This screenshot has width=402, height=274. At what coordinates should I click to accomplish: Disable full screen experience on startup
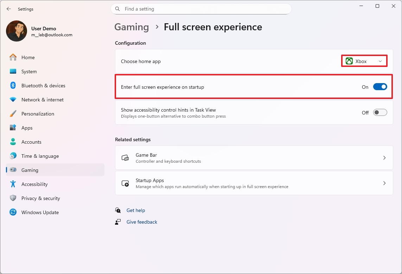380,87
